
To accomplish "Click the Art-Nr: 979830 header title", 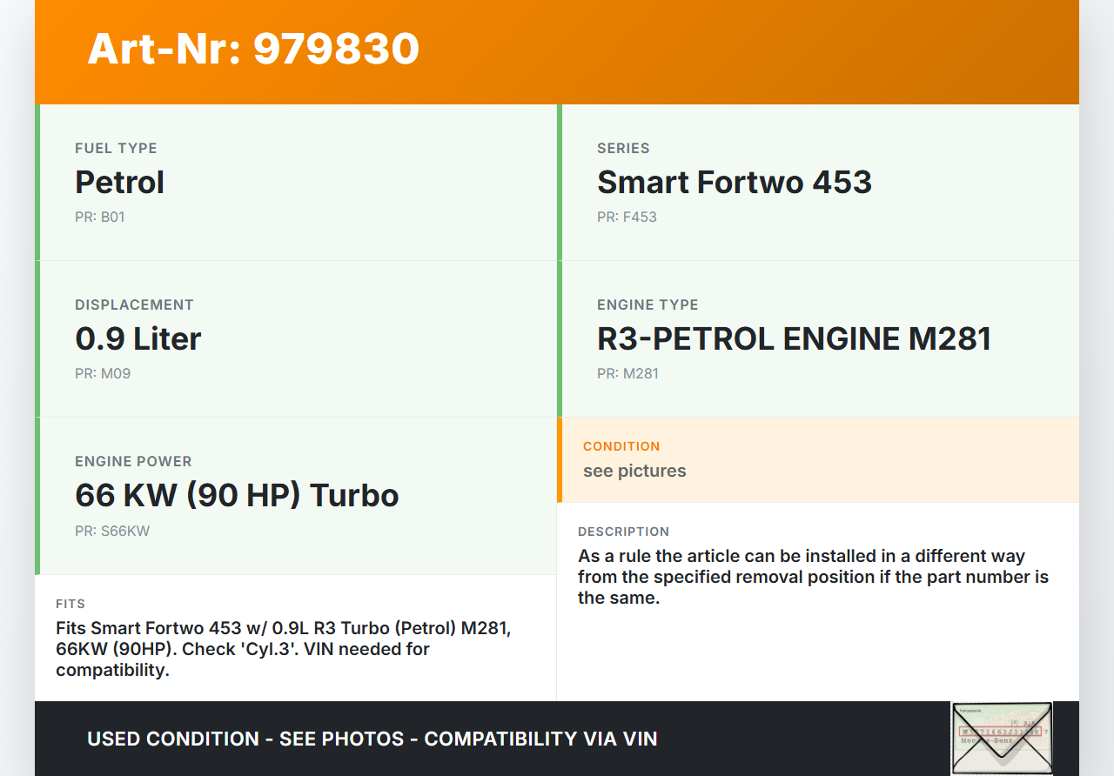I will (253, 49).
